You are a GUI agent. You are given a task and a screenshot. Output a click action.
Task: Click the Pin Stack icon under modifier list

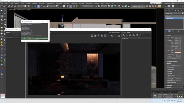(166, 31)
